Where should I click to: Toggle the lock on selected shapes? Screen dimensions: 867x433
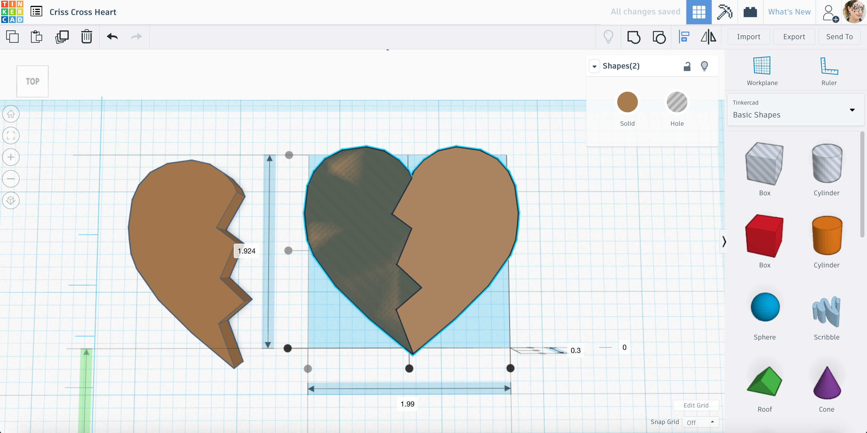click(687, 66)
